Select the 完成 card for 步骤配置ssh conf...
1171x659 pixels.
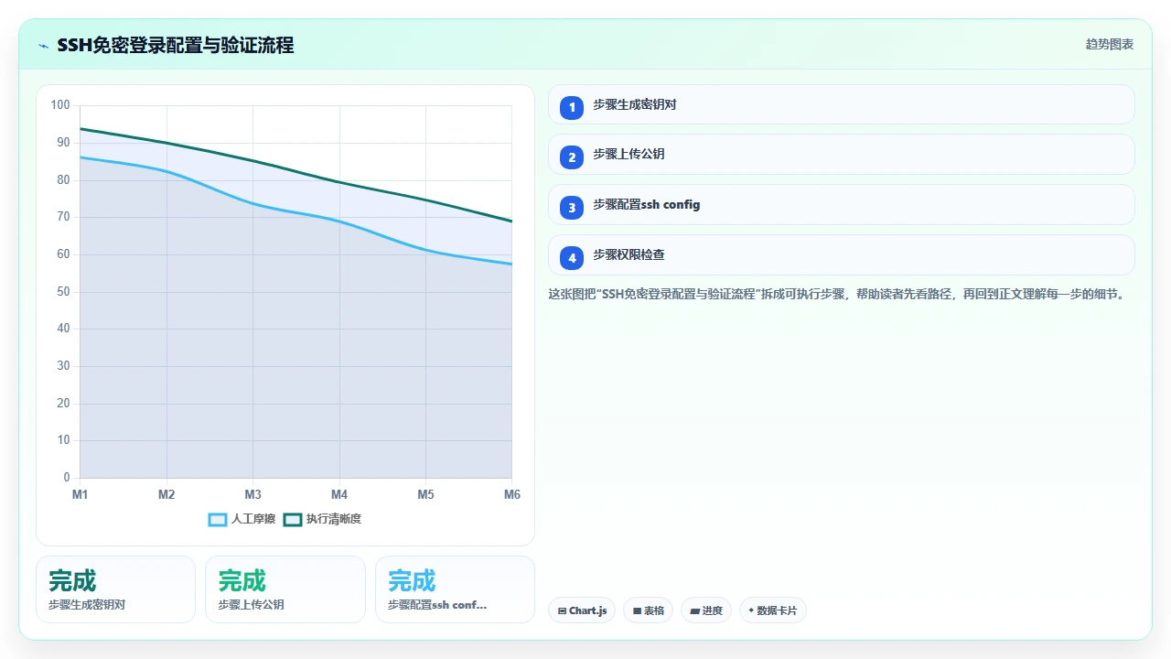[x=455, y=589]
